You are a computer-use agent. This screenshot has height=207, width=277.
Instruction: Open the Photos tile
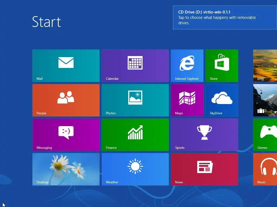click(x=135, y=100)
